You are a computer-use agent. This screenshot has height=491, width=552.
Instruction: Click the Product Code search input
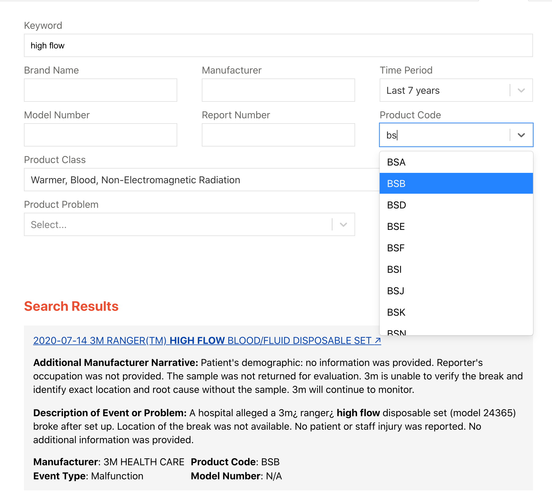(x=445, y=135)
